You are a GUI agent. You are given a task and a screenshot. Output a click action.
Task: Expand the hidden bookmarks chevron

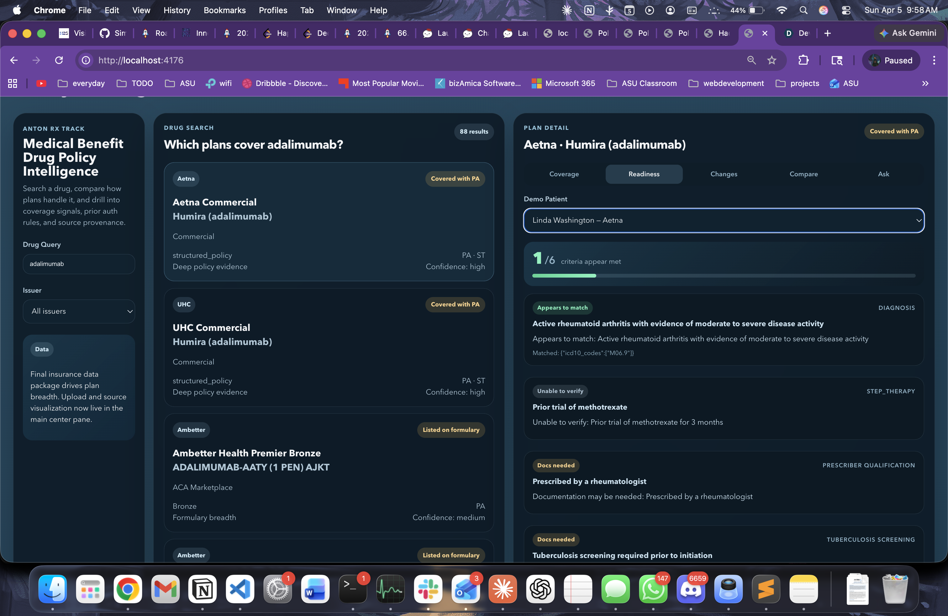click(925, 83)
